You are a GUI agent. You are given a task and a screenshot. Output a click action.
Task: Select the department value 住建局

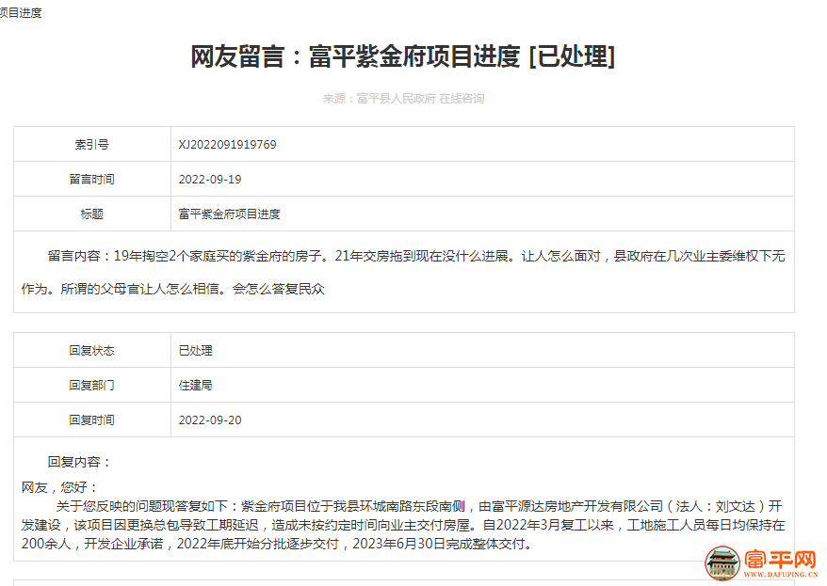[x=196, y=386]
